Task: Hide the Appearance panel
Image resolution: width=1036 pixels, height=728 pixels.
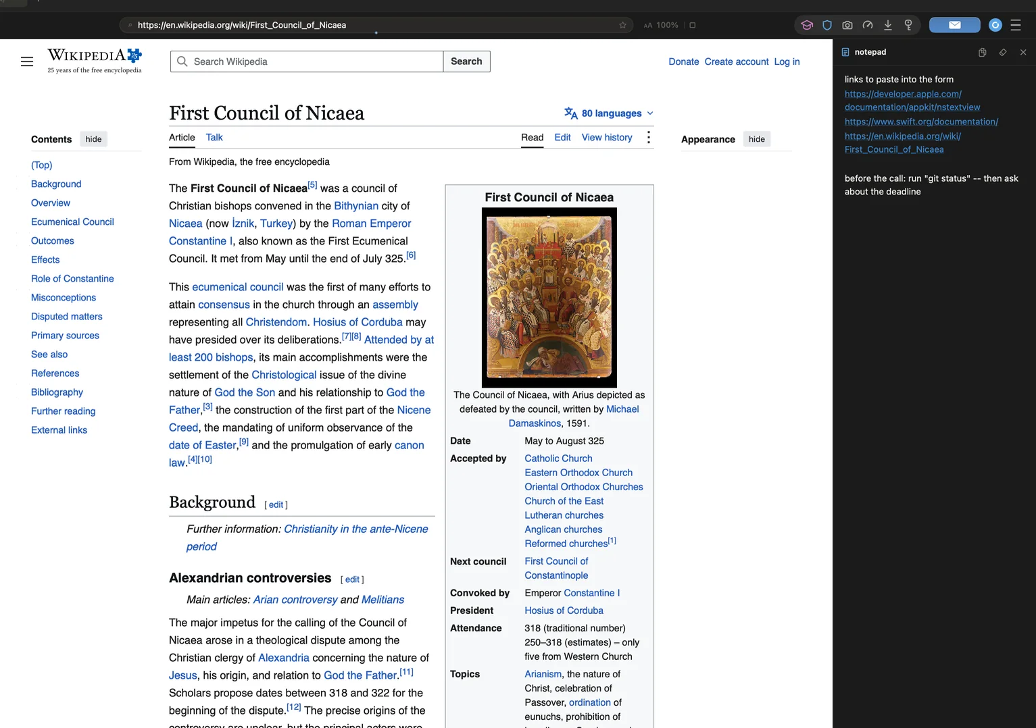Action: coord(757,139)
